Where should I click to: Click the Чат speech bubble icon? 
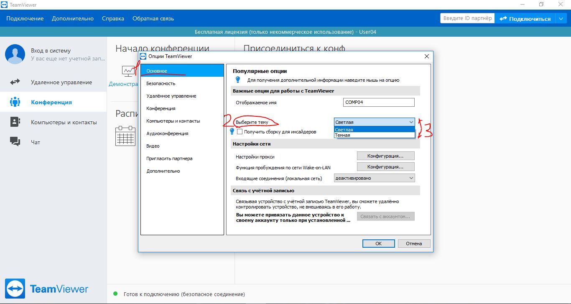point(15,142)
